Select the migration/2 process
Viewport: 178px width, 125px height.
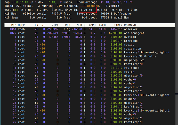click(x=133, y=103)
